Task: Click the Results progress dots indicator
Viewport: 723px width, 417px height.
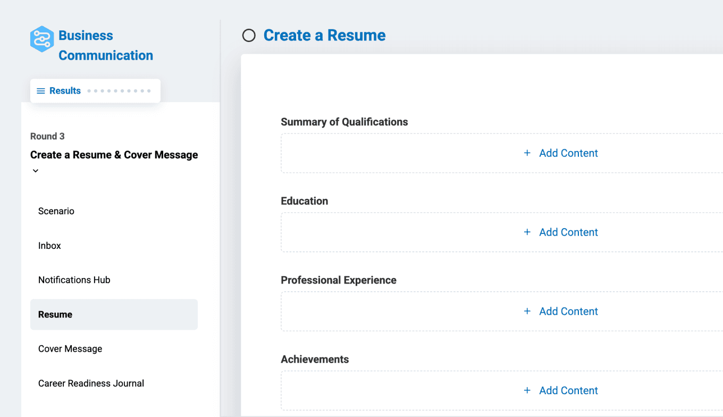Action: pos(119,91)
